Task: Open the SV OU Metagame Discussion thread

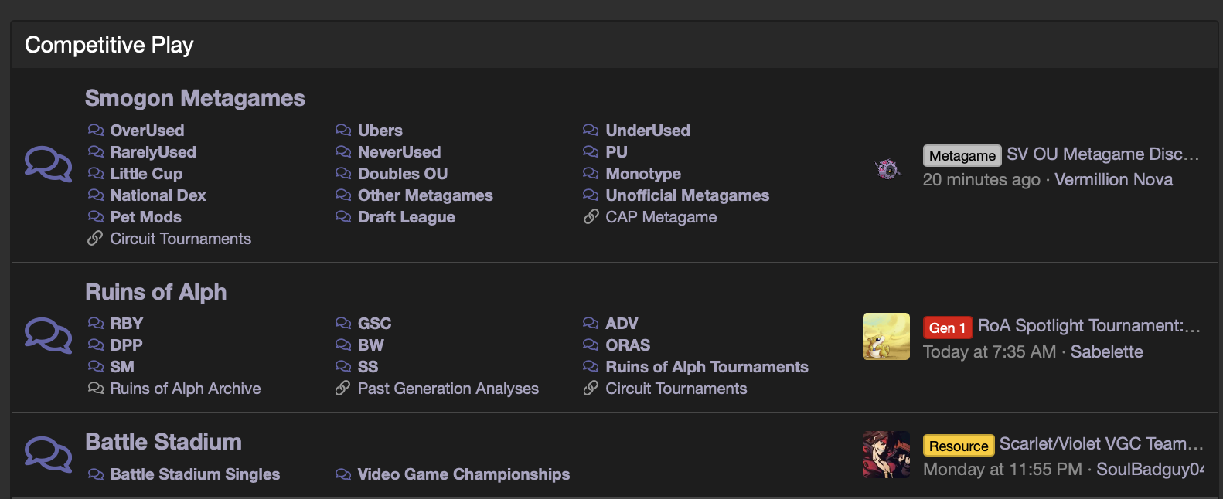Action: [1103, 154]
